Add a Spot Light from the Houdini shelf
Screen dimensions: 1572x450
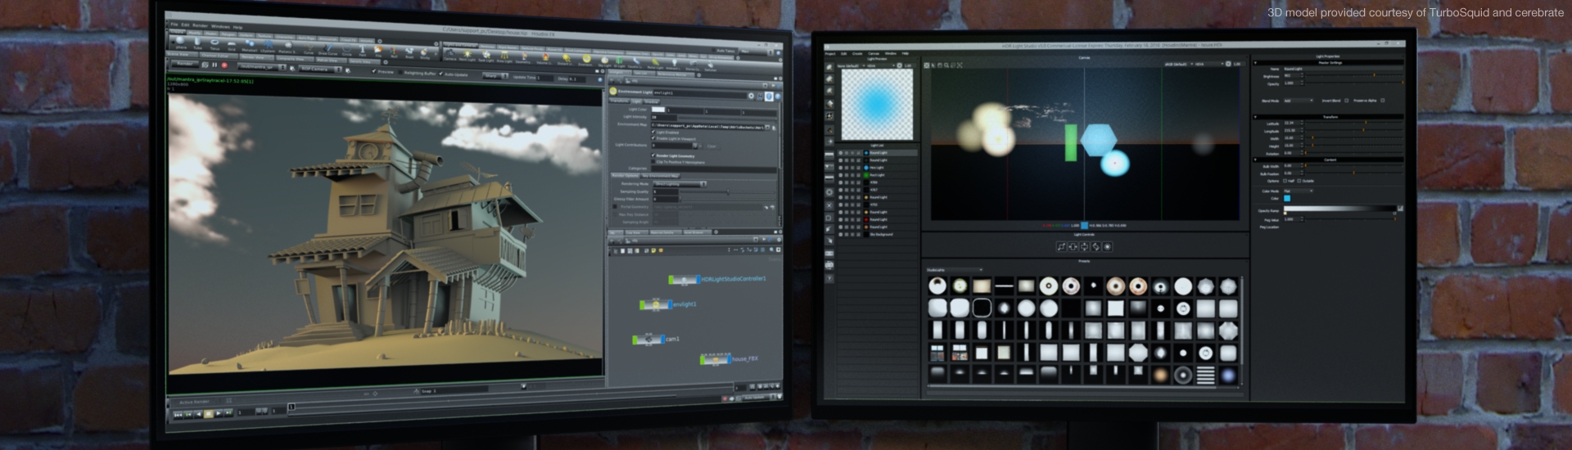click(x=486, y=56)
